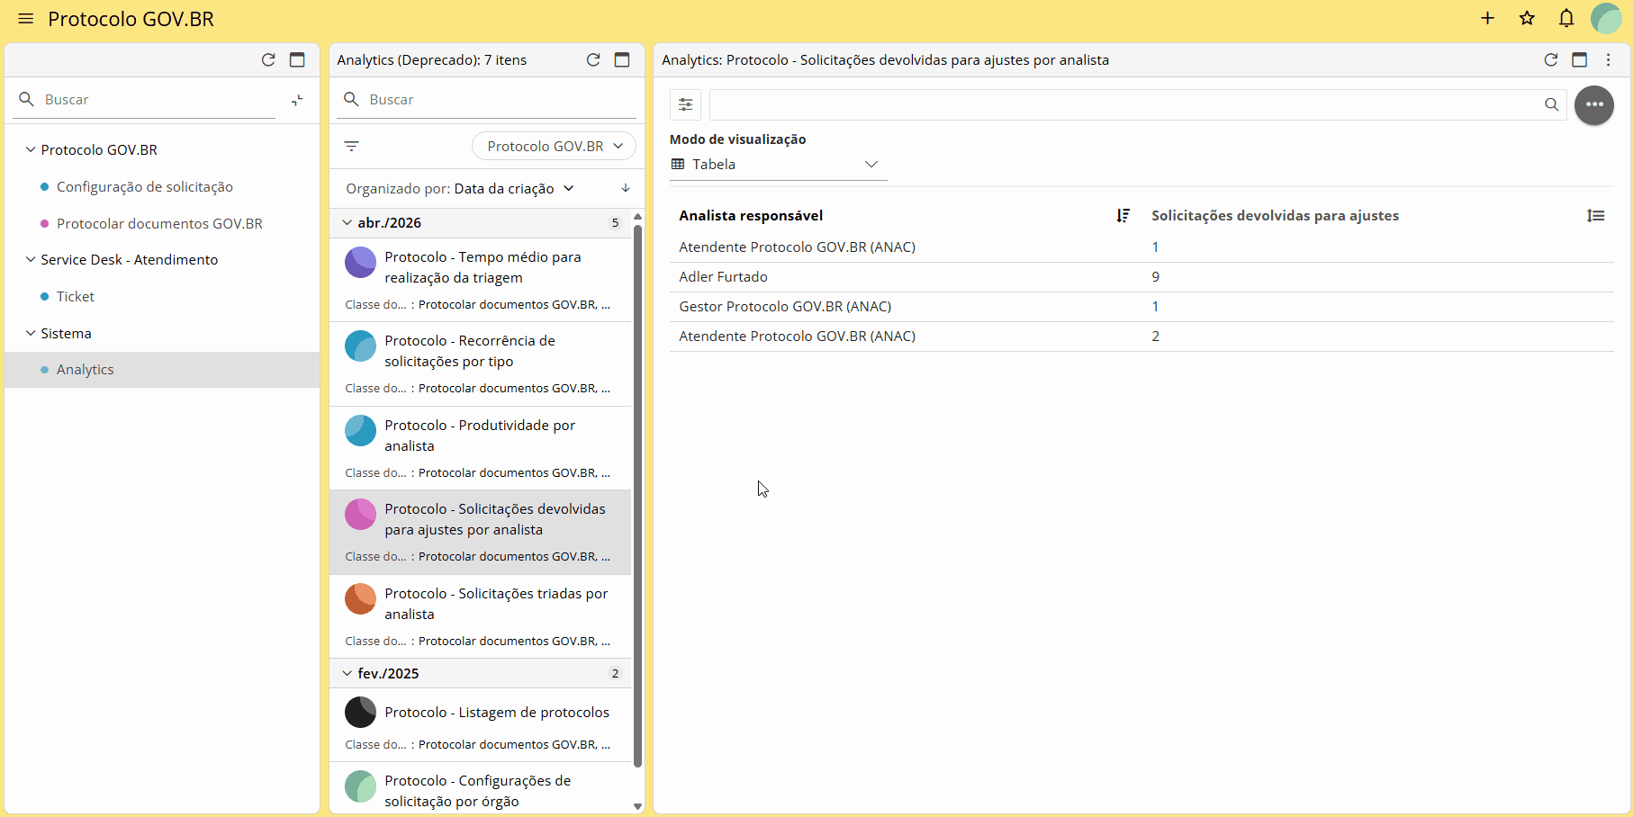Screen dimensions: 1633x817
Task: Click the orange Solicitações triadas report icon
Action: 360,598
